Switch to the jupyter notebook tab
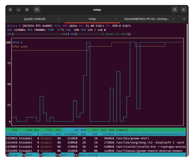The image size is (194, 163). pyautogui.click(x=35, y=19)
